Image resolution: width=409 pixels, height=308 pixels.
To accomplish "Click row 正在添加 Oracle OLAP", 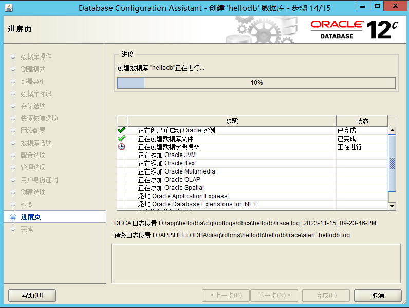I will (x=252, y=180).
